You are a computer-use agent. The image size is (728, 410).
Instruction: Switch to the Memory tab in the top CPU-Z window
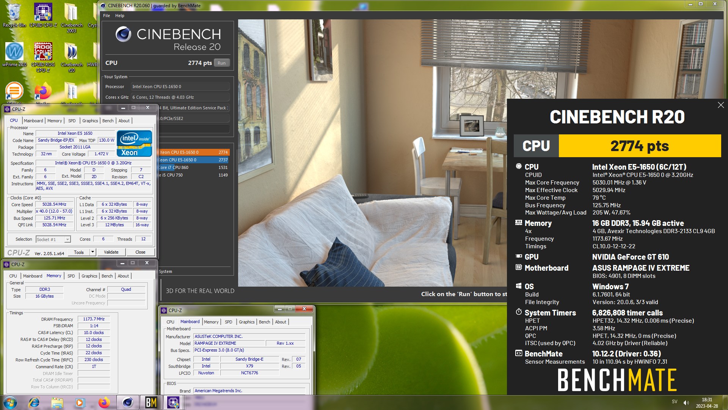click(x=55, y=121)
